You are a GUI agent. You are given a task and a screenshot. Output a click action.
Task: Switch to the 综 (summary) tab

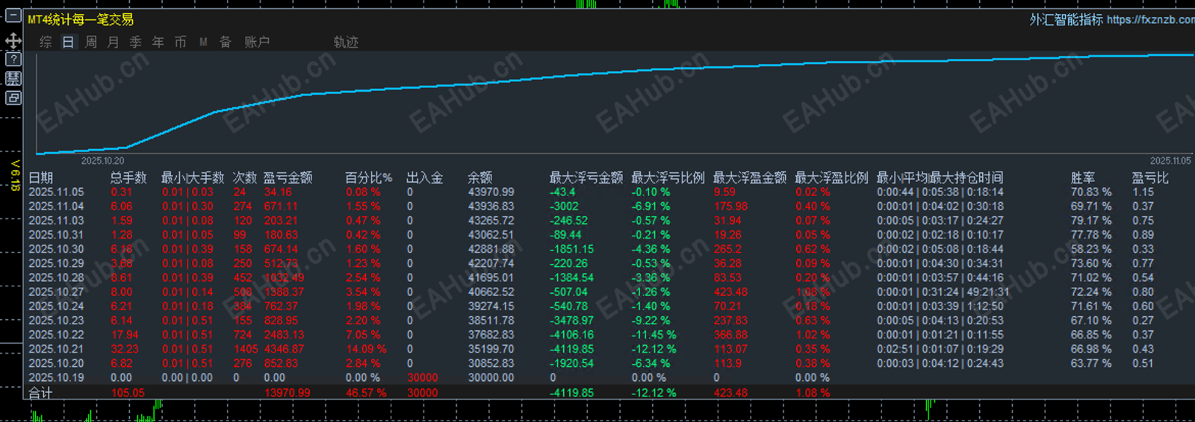coord(46,42)
